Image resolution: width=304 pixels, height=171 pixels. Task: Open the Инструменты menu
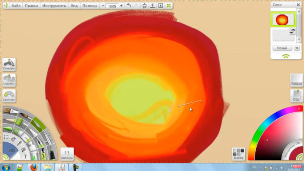54,6
